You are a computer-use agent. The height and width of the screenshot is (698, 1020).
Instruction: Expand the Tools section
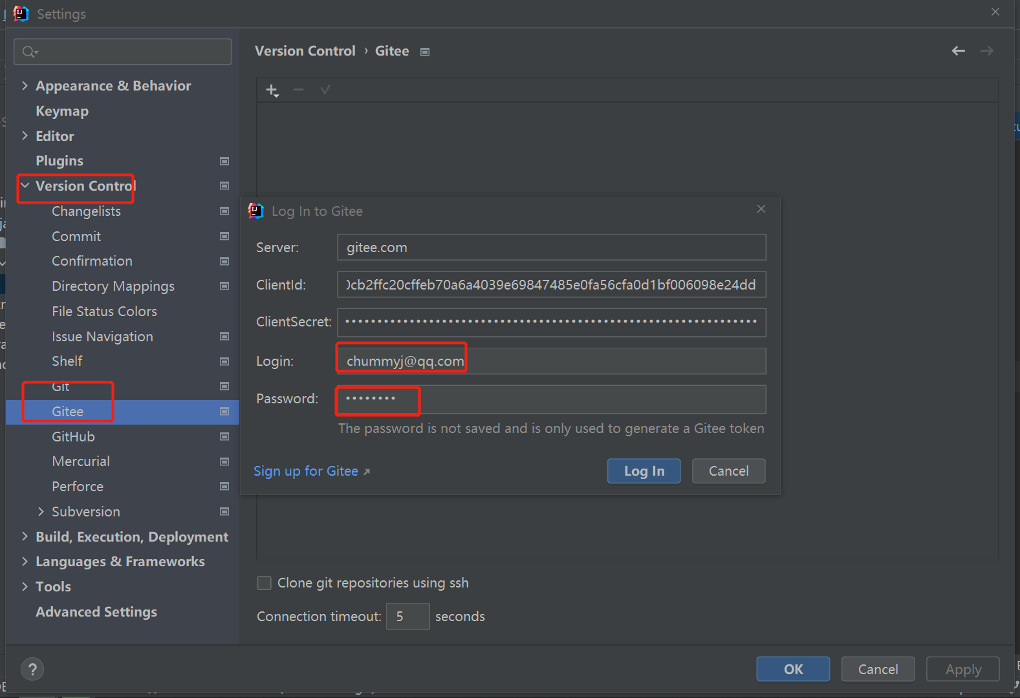tap(25, 587)
